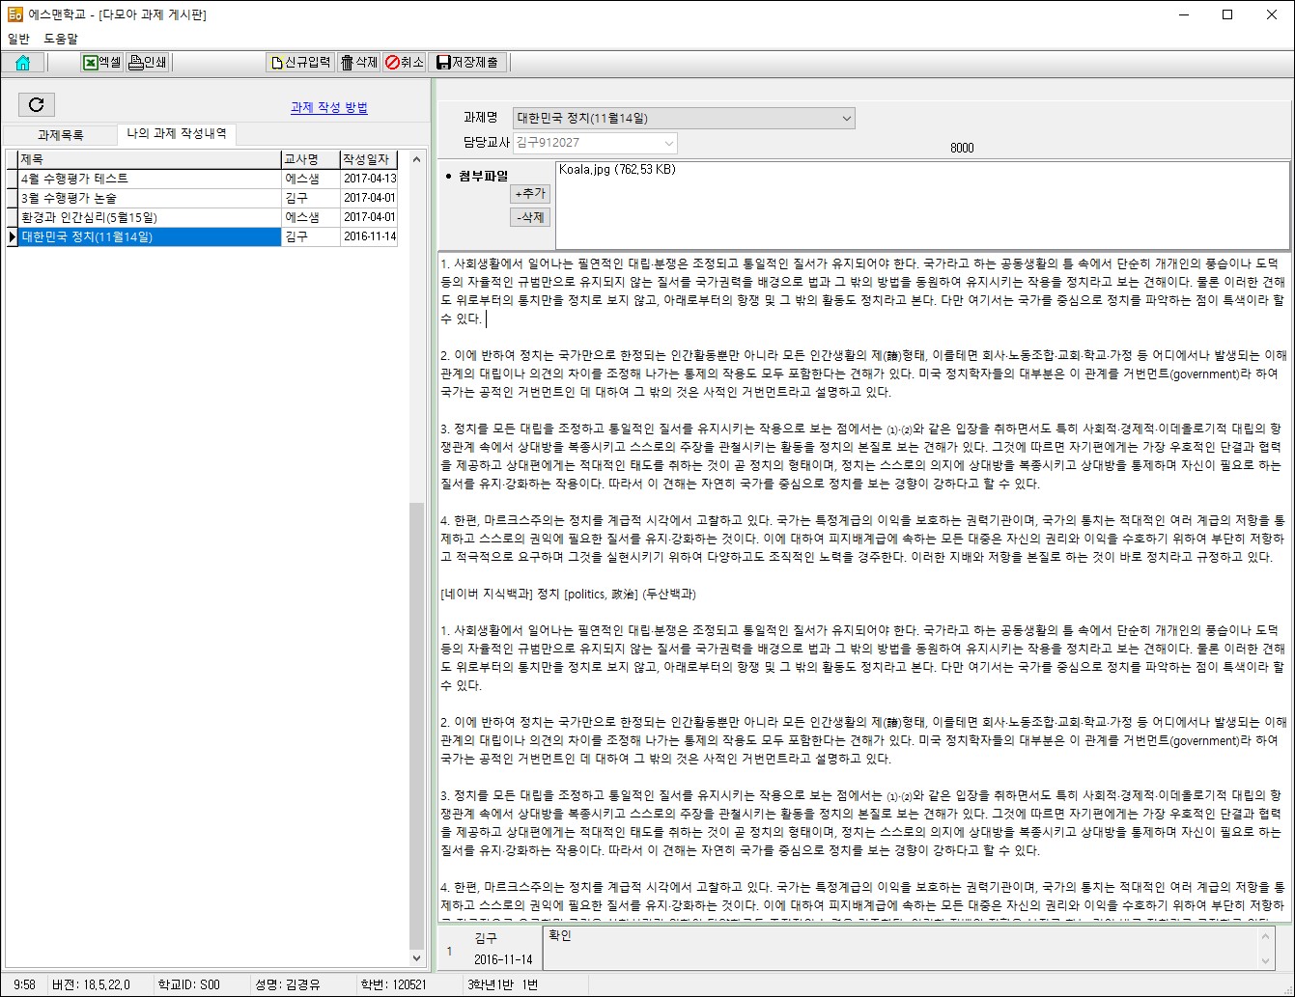The image size is (1295, 997).
Task: Go to the home screen icon
Action: (23, 63)
